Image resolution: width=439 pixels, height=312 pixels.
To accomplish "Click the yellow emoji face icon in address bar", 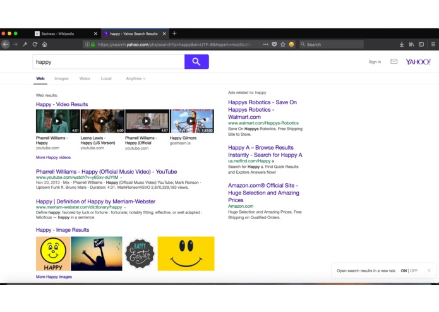I will coord(291,44).
